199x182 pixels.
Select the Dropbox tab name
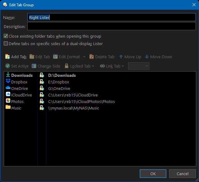click(x=19, y=82)
